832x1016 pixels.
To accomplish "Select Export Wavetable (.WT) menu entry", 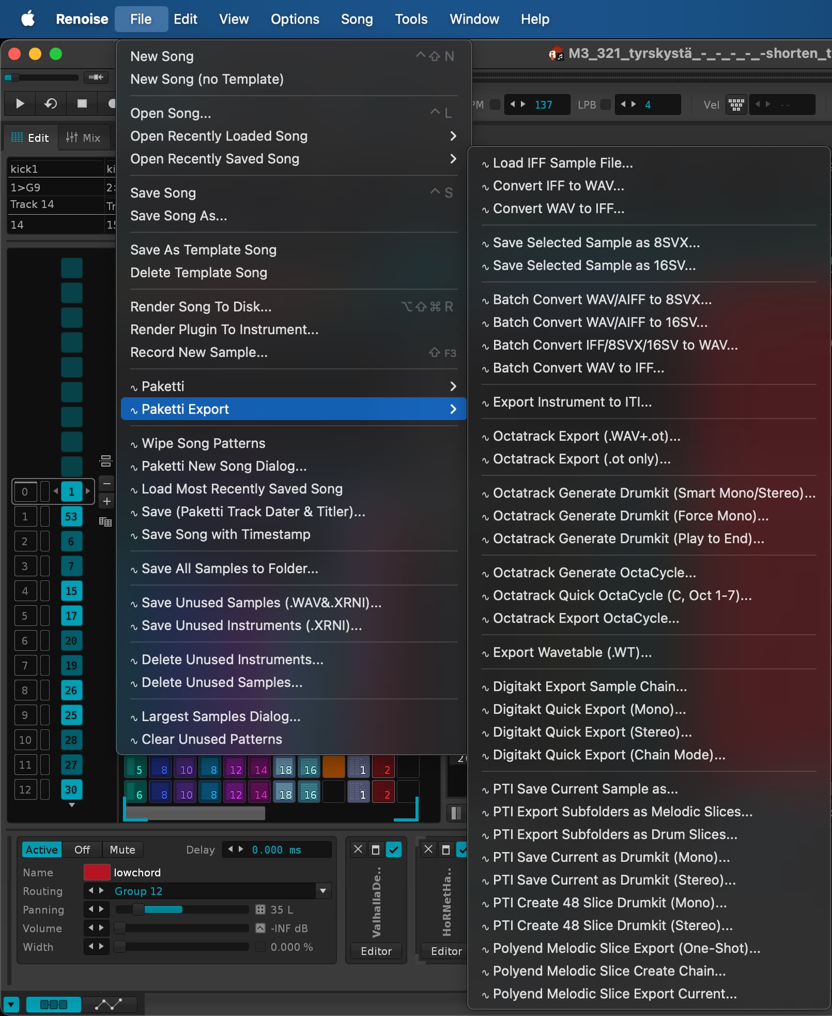I will (x=572, y=652).
